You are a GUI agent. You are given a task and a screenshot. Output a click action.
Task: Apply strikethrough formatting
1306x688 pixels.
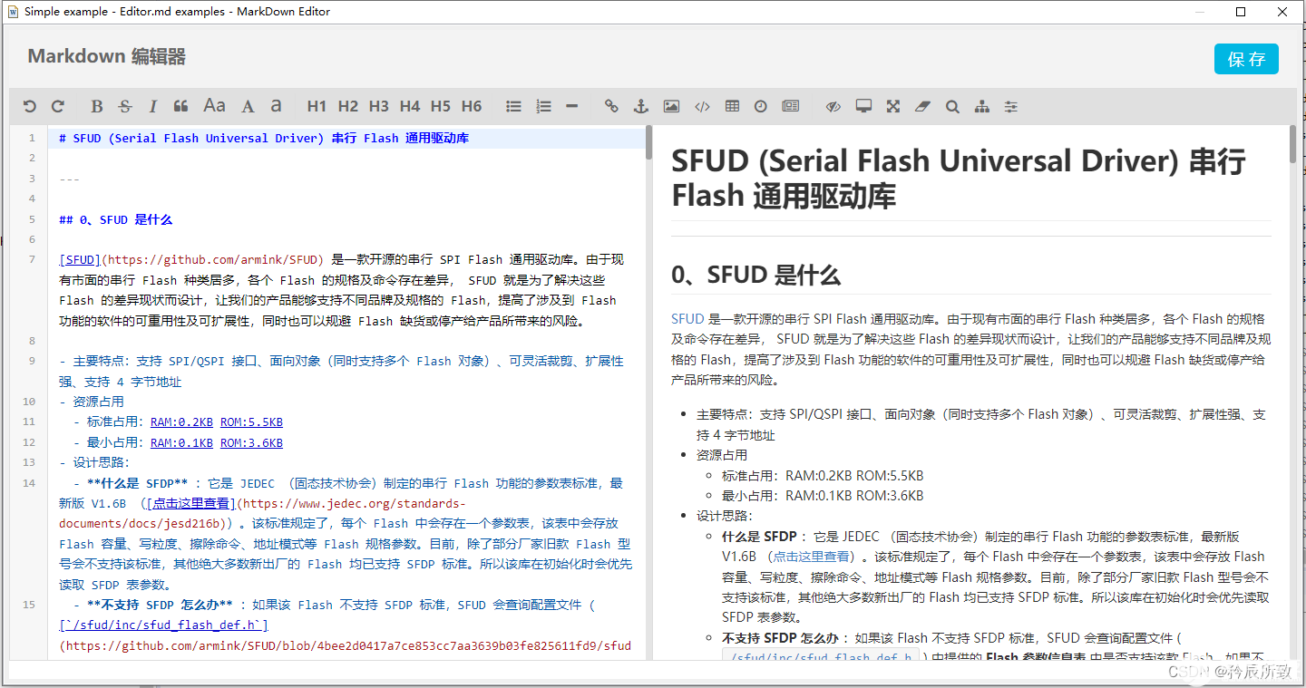pyautogui.click(x=125, y=106)
